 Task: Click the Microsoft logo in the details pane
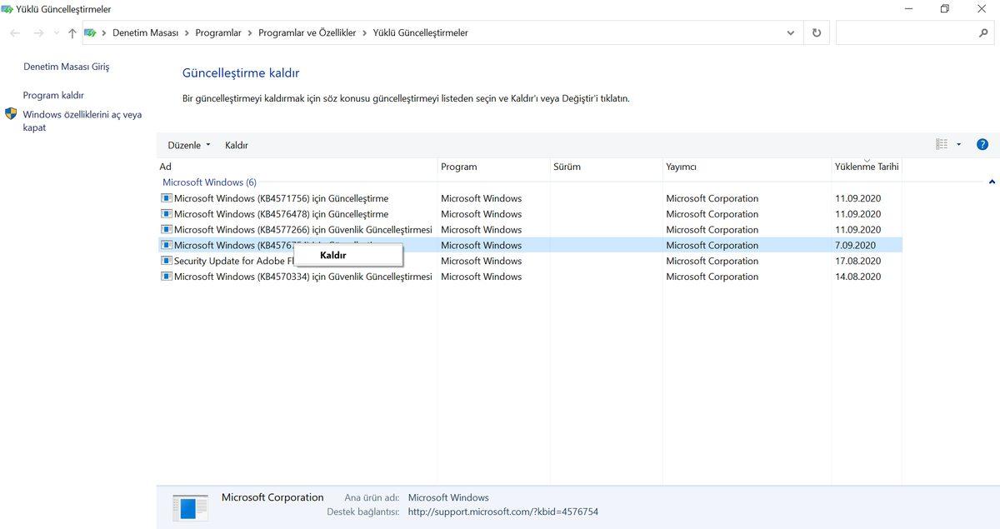pos(190,507)
